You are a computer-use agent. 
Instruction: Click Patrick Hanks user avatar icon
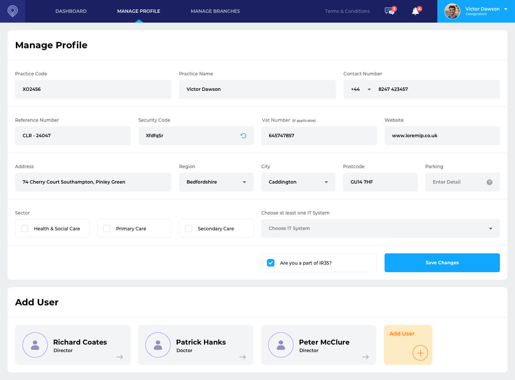[158, 345]
